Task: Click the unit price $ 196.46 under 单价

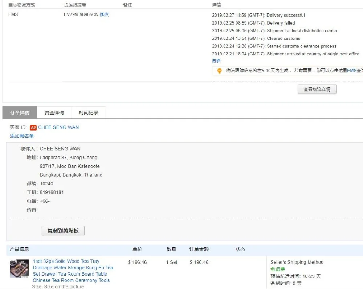Action: [x=138, y=262]
